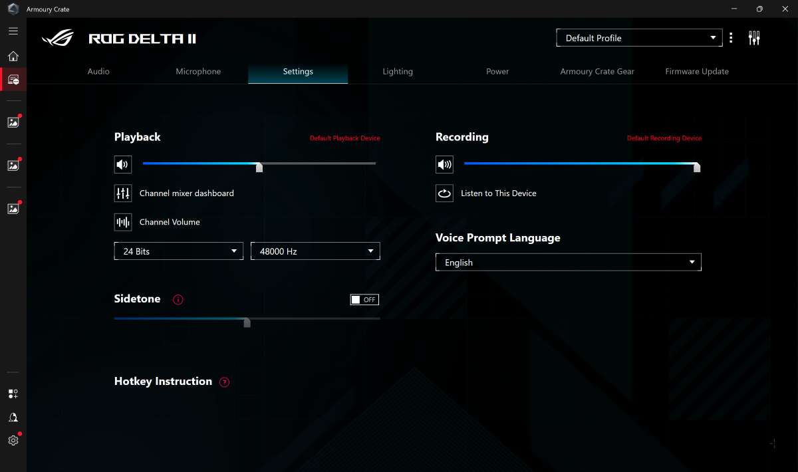Open the lowest picture placeholder icon in sidebar
The height and width of the screenshot is (472, 798).
[13, 209]
